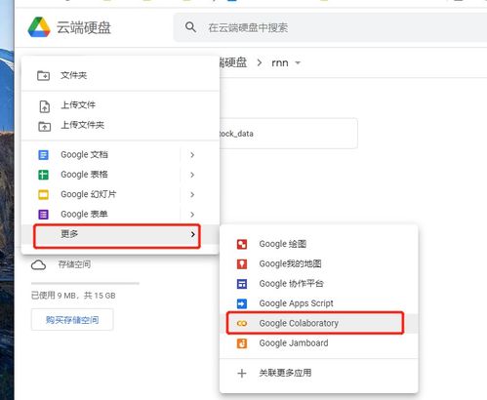
Task: Select the Google Jamboard icon
Action: click(x=242, y=343)
